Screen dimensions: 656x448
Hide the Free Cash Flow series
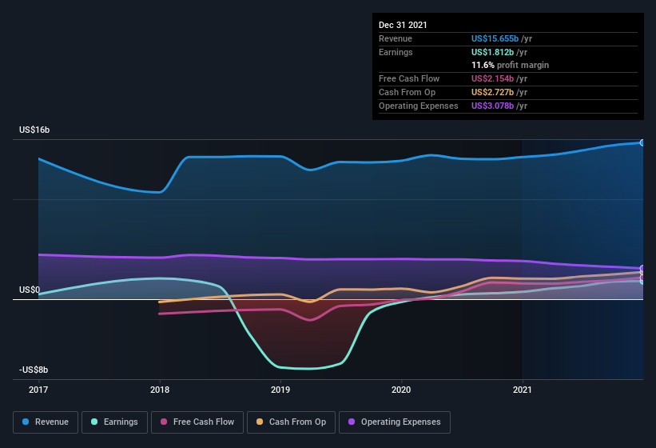[197, 422]
